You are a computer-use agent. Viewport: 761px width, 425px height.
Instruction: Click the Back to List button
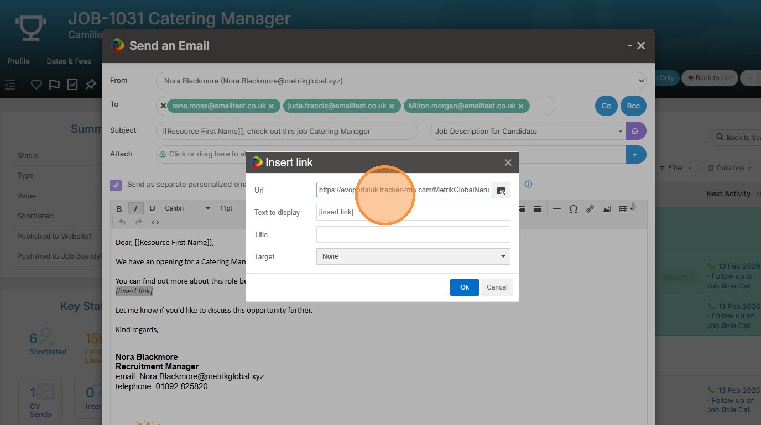pos(710,78)
